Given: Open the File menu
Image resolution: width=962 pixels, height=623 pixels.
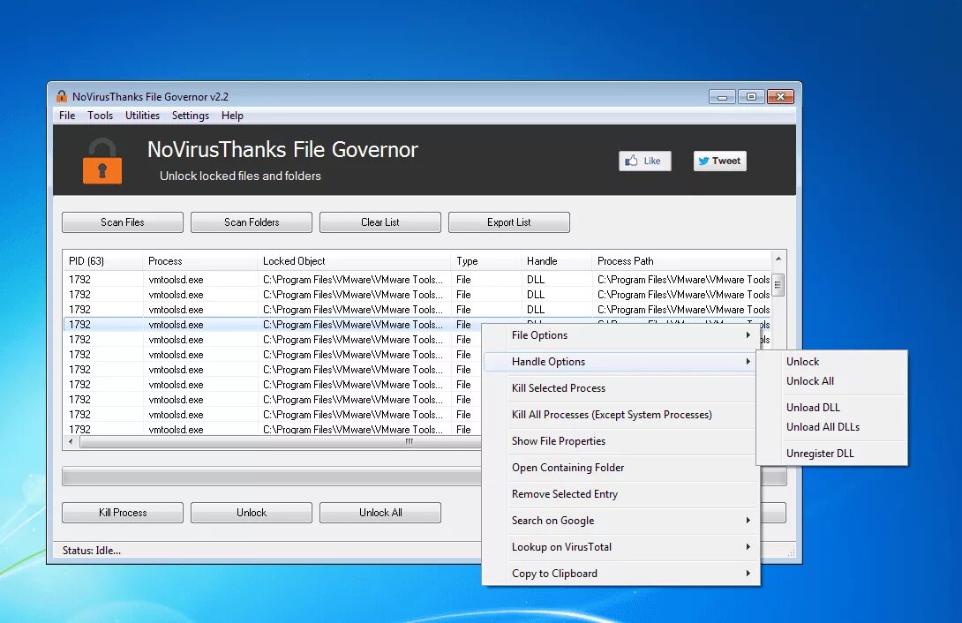Looking at the screenshot, I should (67, 116).
